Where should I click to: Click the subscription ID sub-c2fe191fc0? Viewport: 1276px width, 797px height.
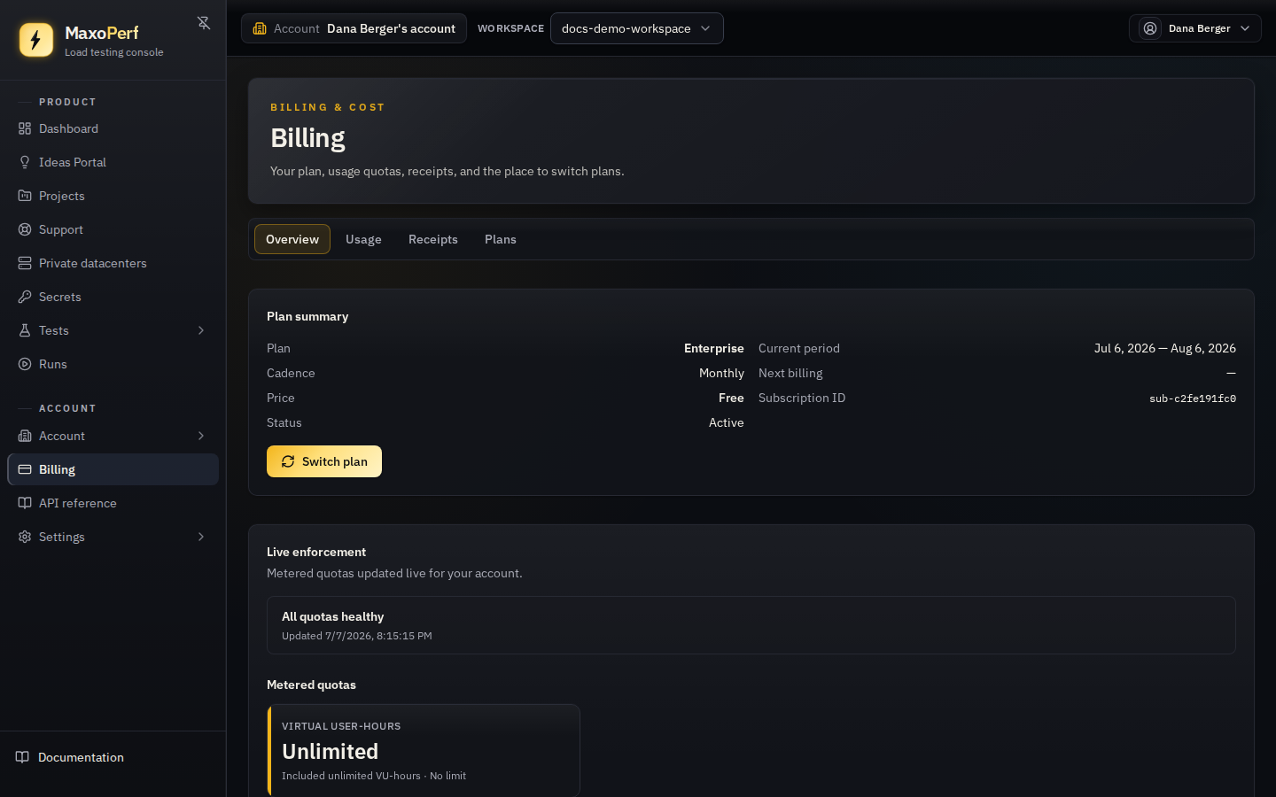pos(1193,398)
